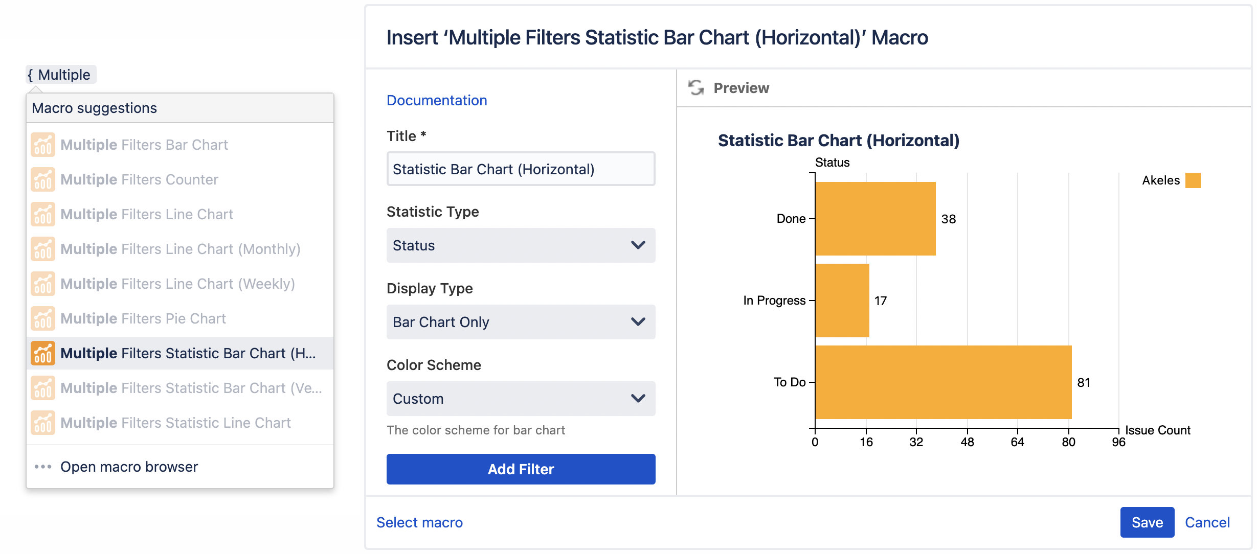Screen dimensions: 1257x554
Task: Select the Multiple Filters Line Chart (Weekly) icon
Action: (42, 284)
